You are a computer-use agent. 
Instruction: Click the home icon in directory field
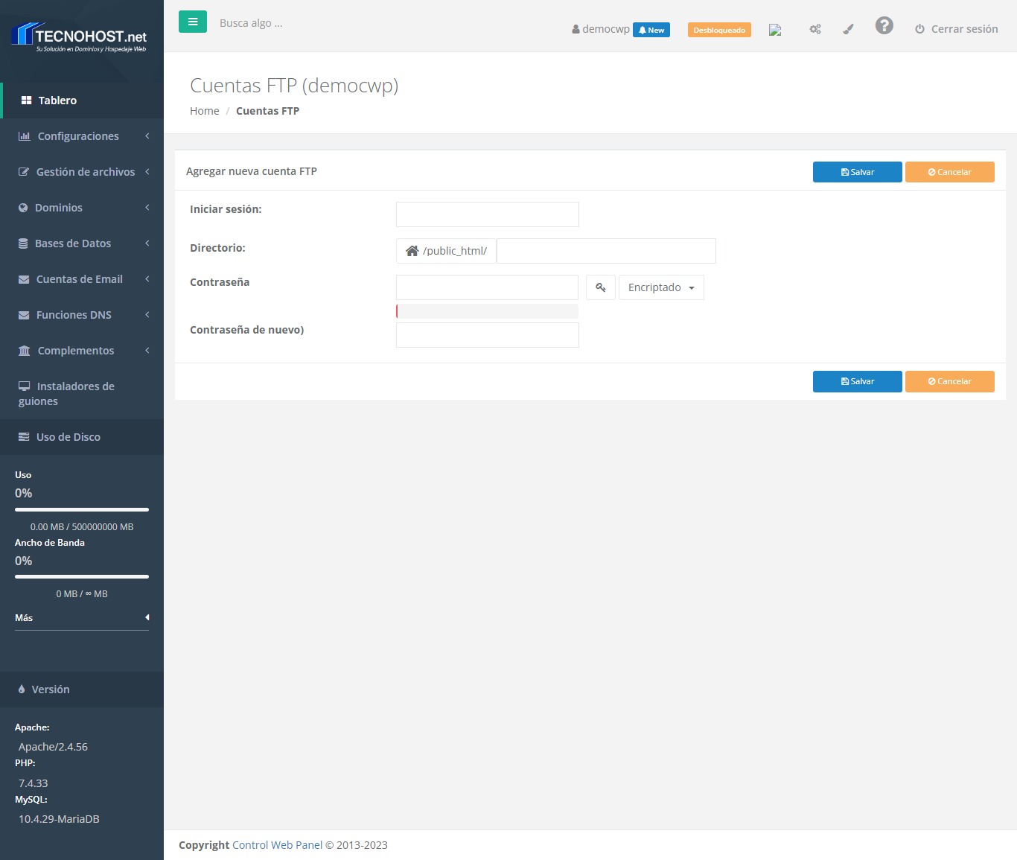(x=412, y=251)
